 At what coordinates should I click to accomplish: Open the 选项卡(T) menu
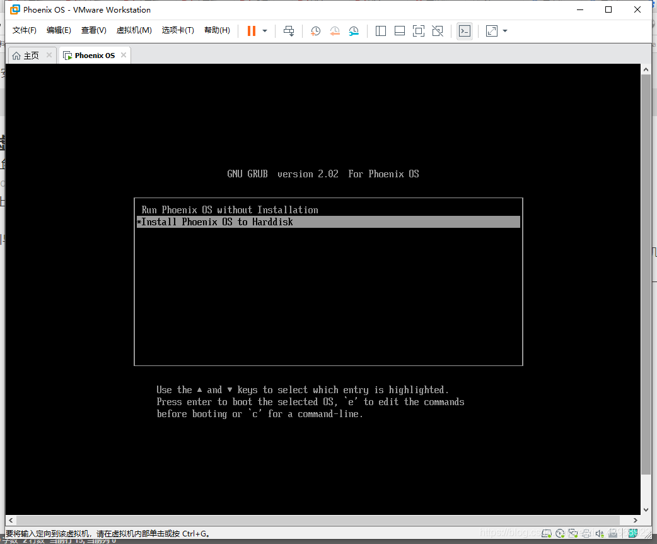[x=178, y=30]
